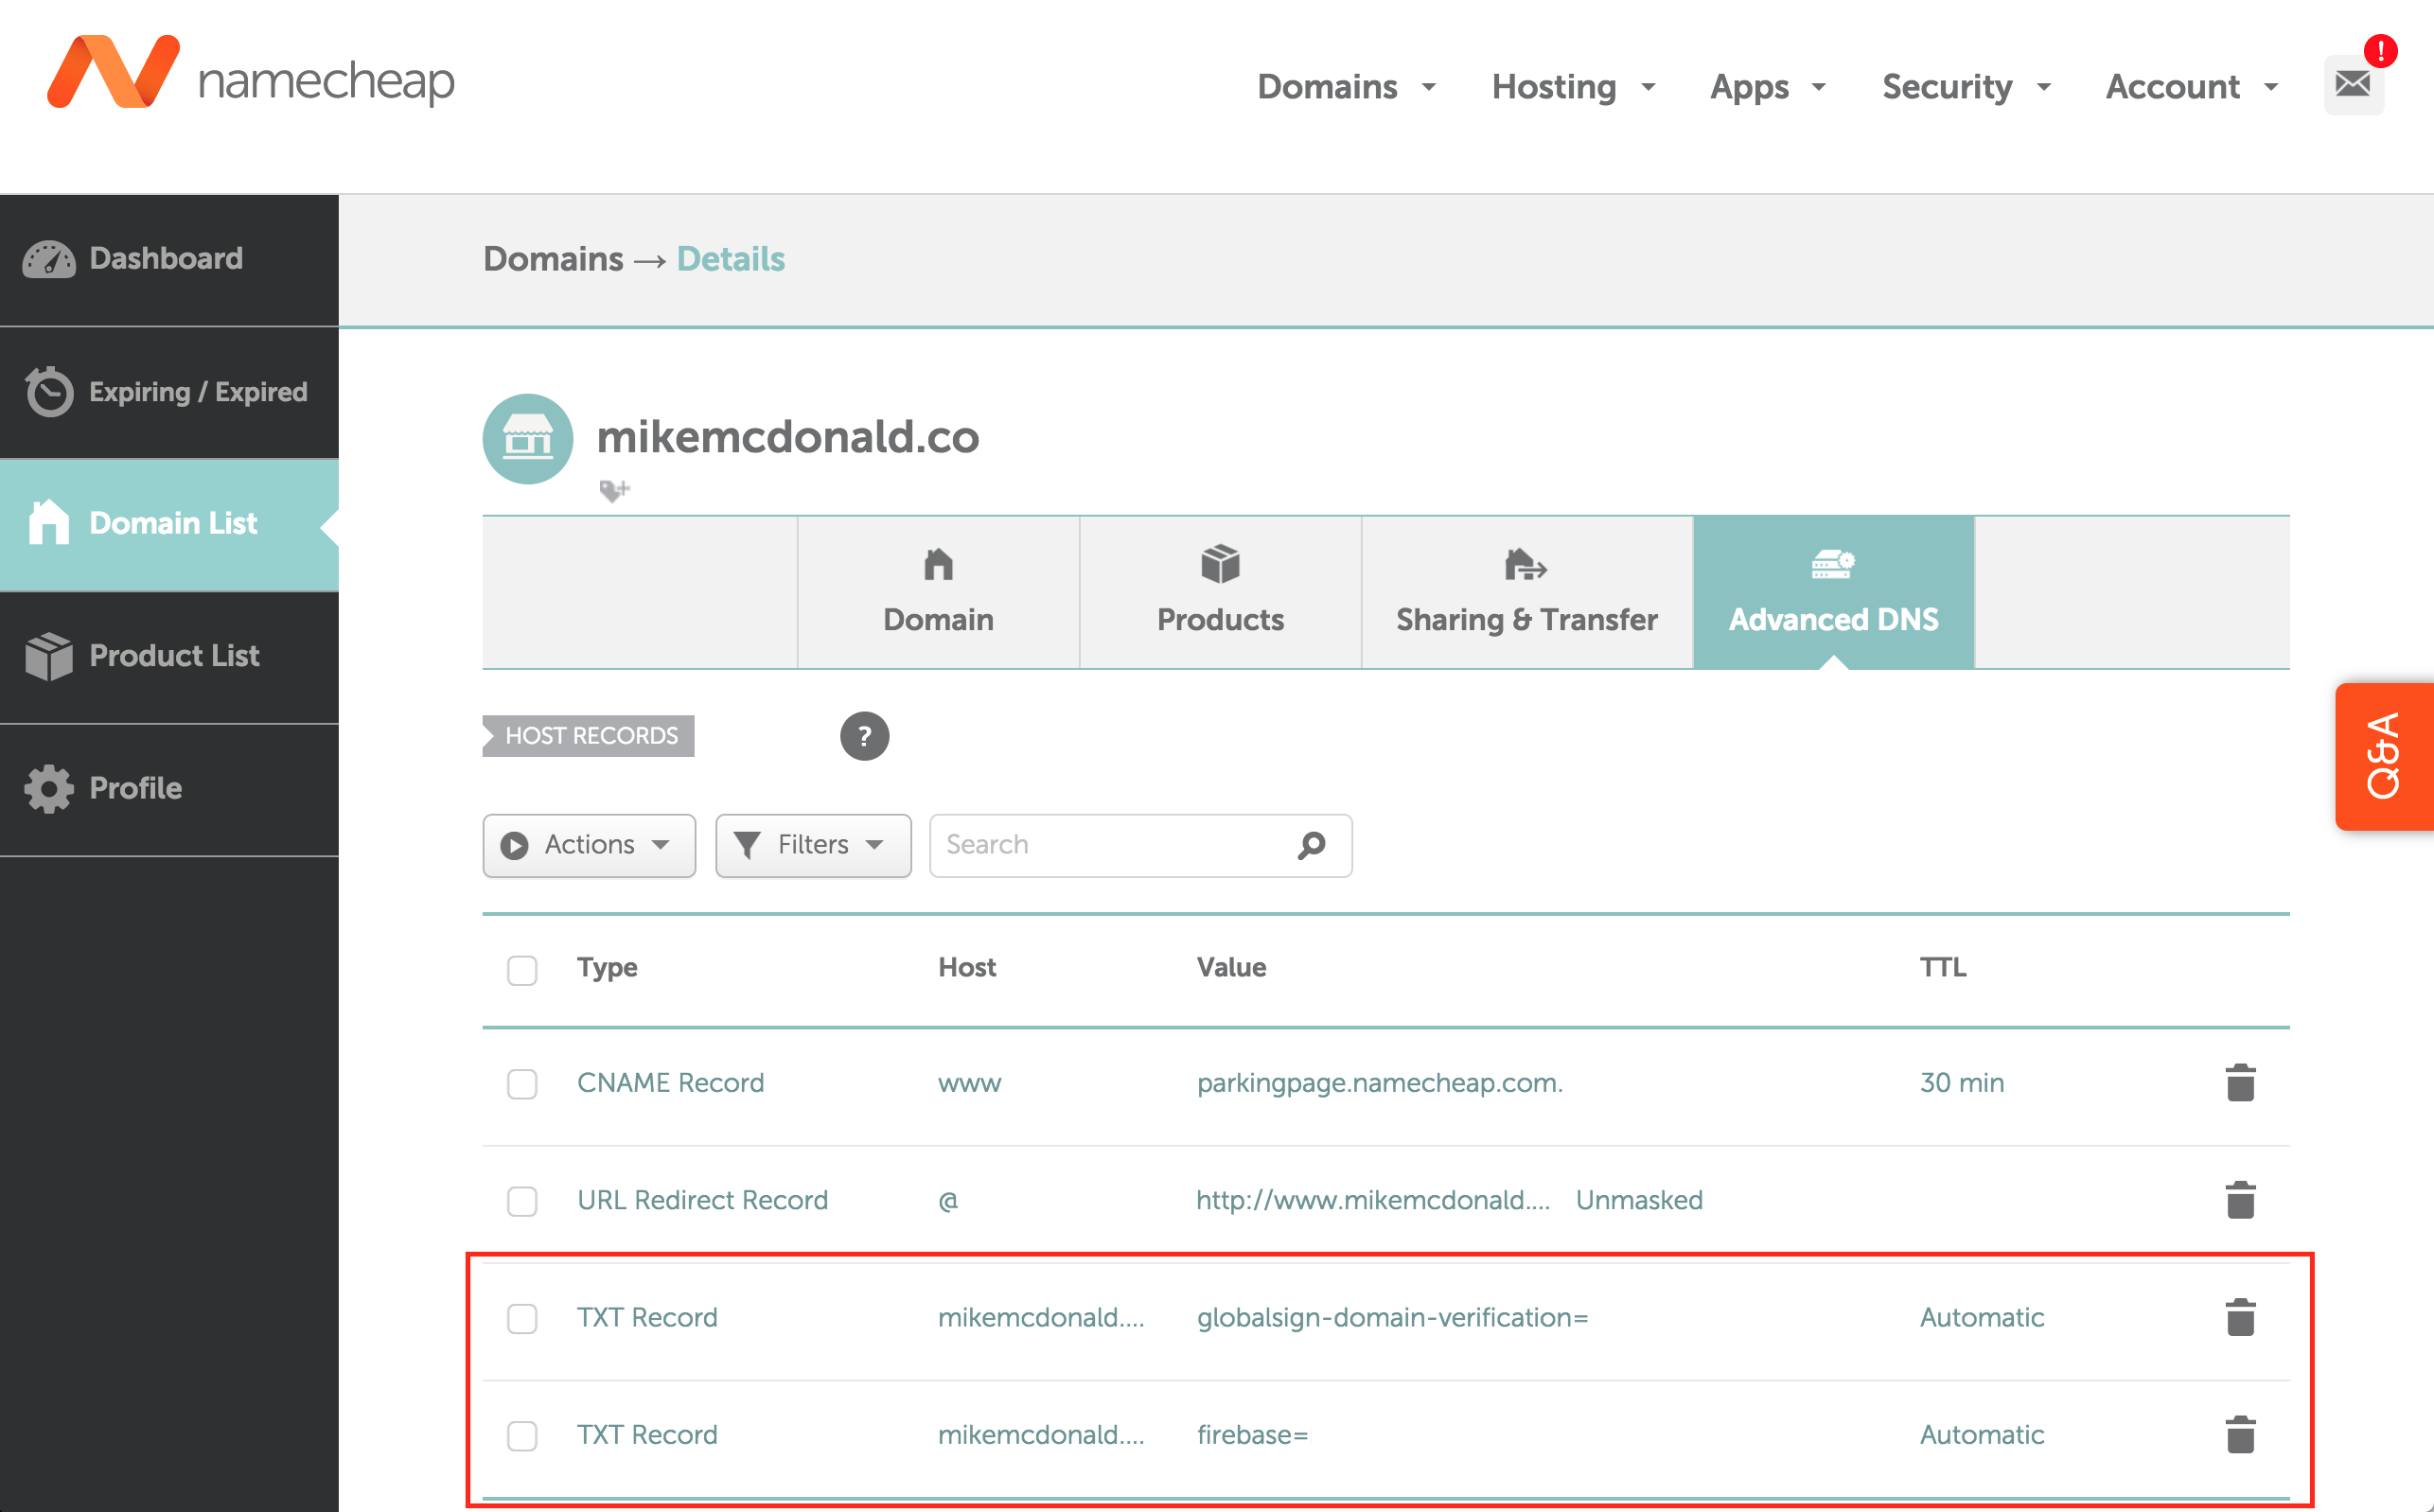This screenshot has height=1512, width=2434.
Task: Delete the URL Redirect Record with trash icon
Action: pos(2240,1200)
